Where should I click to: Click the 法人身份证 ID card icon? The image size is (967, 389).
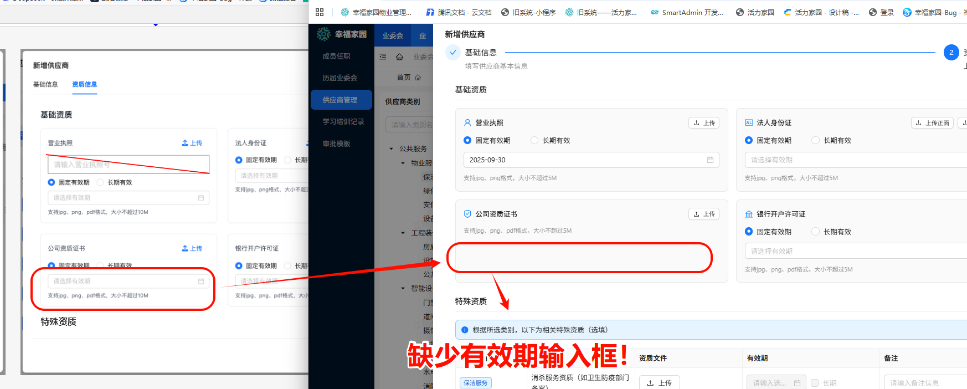point(749,122)
